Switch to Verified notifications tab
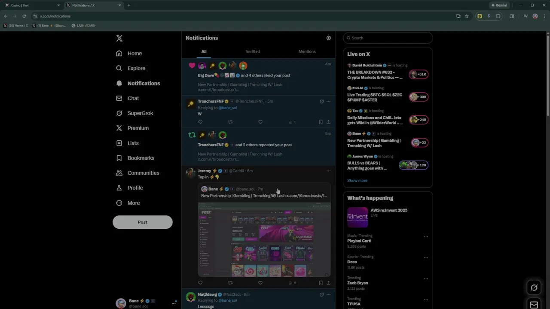Image resolution: width=550 pixels, height=309 pixels. [x=253, y=51]
